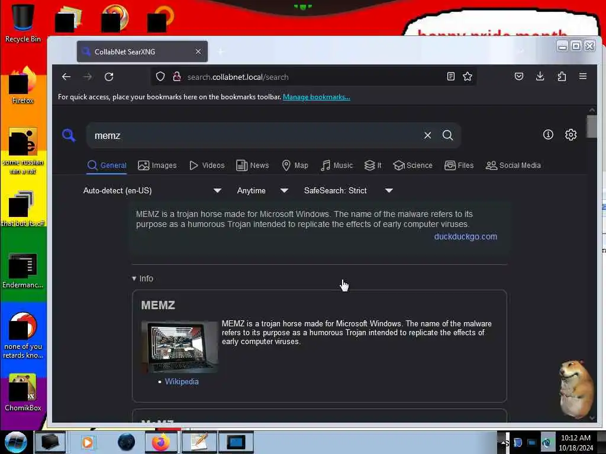606x454 pixels.
Task: Click the Manage bookmarks... link
Action: (x=316, y=97)
